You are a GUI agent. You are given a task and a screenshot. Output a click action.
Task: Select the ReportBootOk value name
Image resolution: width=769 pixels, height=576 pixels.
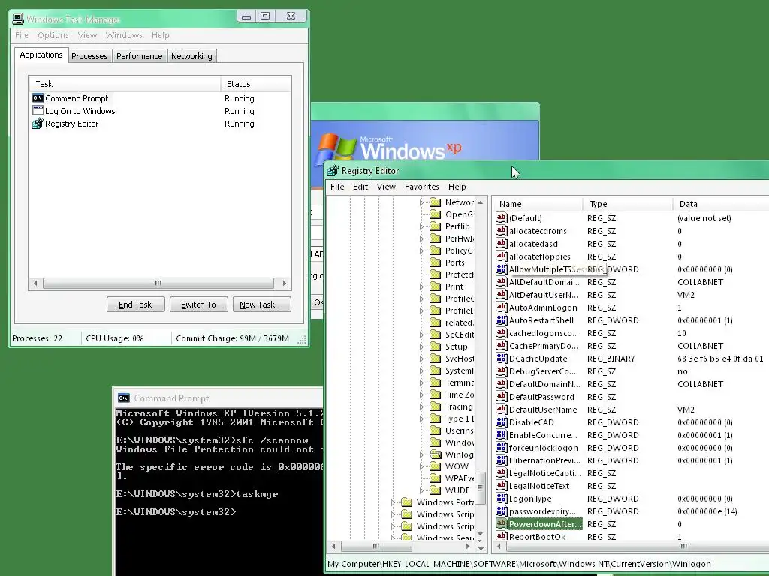point(537,536)
